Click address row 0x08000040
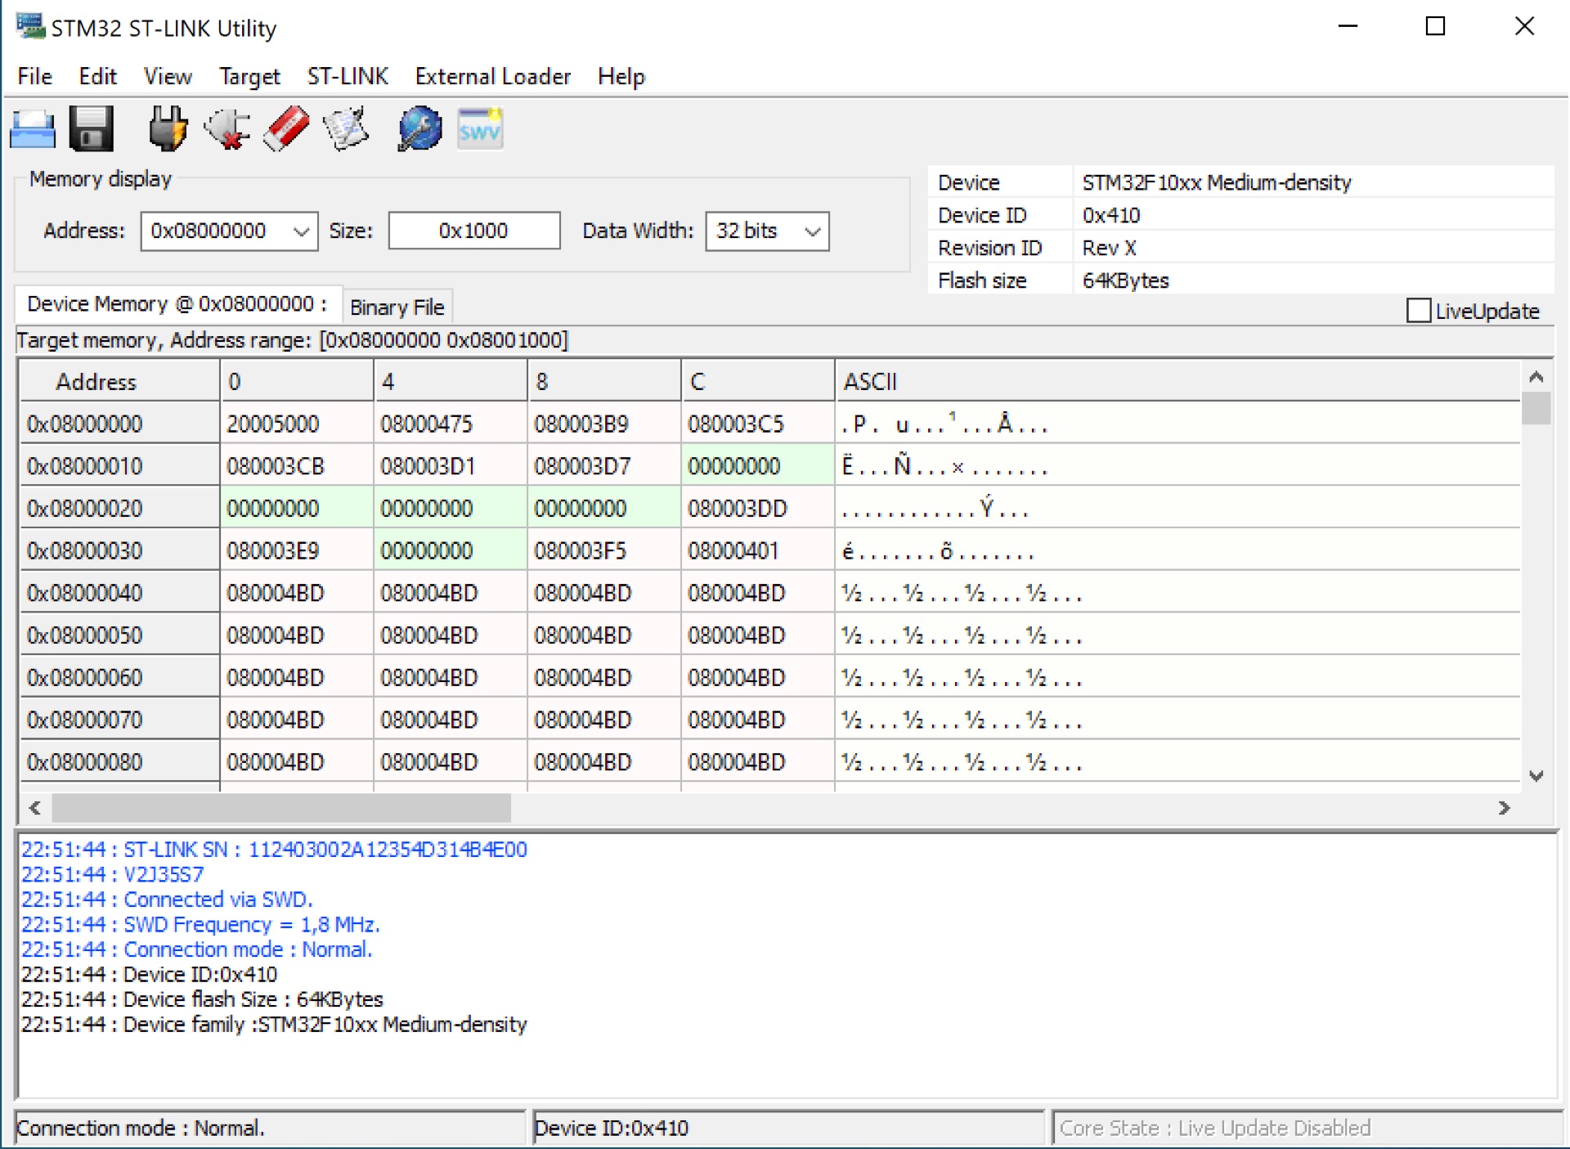Screen dimensions: 1570x1149 119,593
